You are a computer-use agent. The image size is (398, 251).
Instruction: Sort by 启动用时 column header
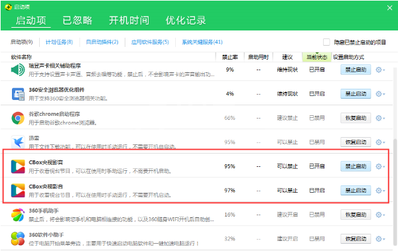[259, 58]
